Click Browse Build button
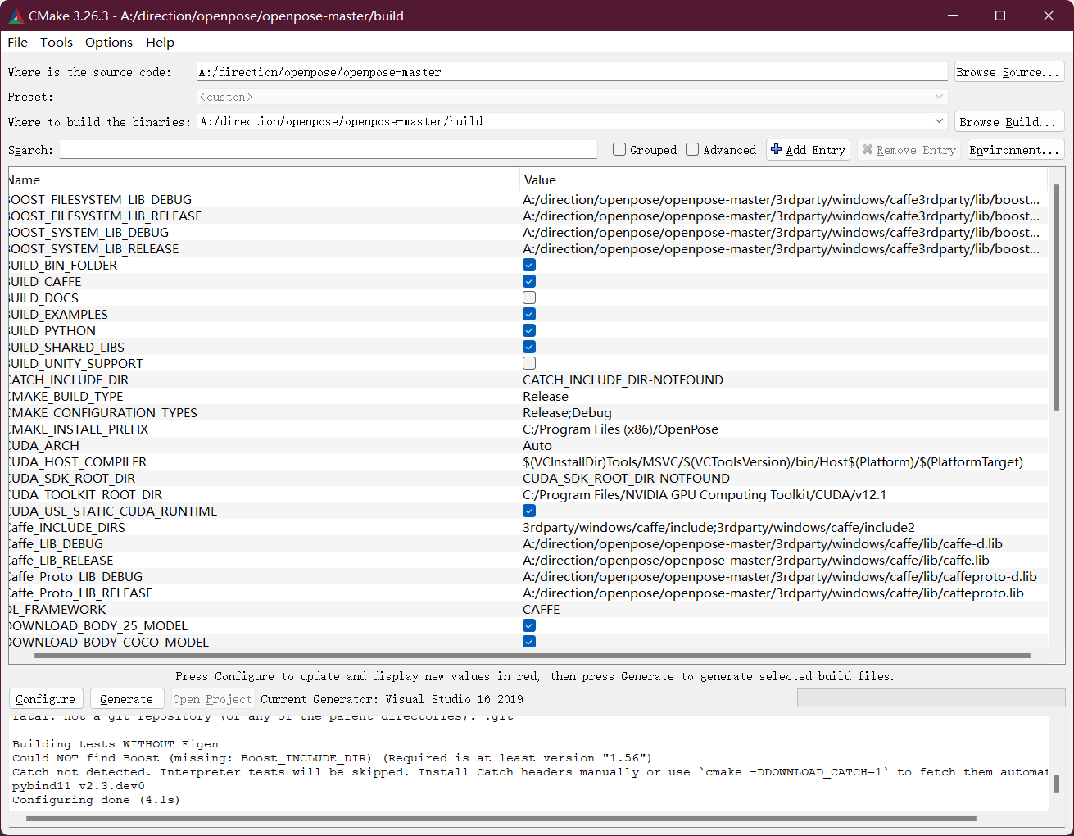This screenshot has width=1074, height=836. tap(1009, 122)
